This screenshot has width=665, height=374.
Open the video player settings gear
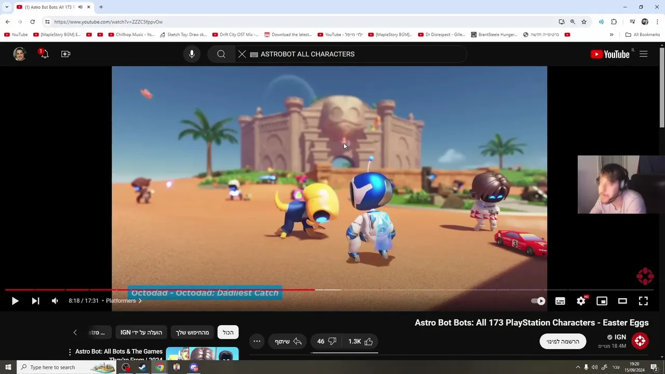581,301
